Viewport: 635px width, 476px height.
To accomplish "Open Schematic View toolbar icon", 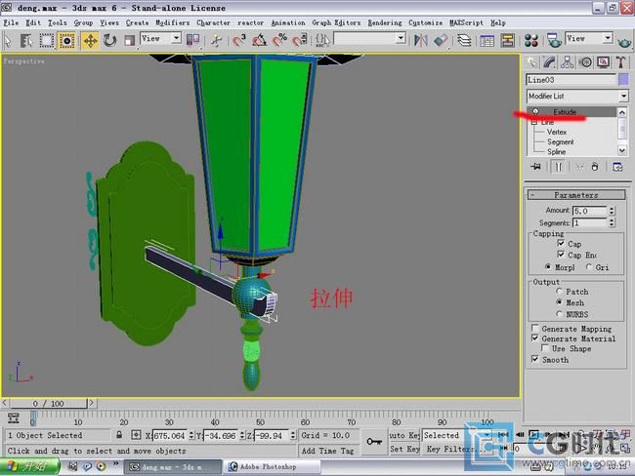I will click(x=507, y=40).
